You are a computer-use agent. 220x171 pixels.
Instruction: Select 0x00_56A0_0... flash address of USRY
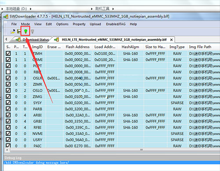[78, 140]
